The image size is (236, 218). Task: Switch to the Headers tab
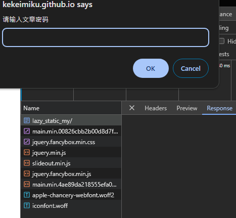click(x=156, y=108)
